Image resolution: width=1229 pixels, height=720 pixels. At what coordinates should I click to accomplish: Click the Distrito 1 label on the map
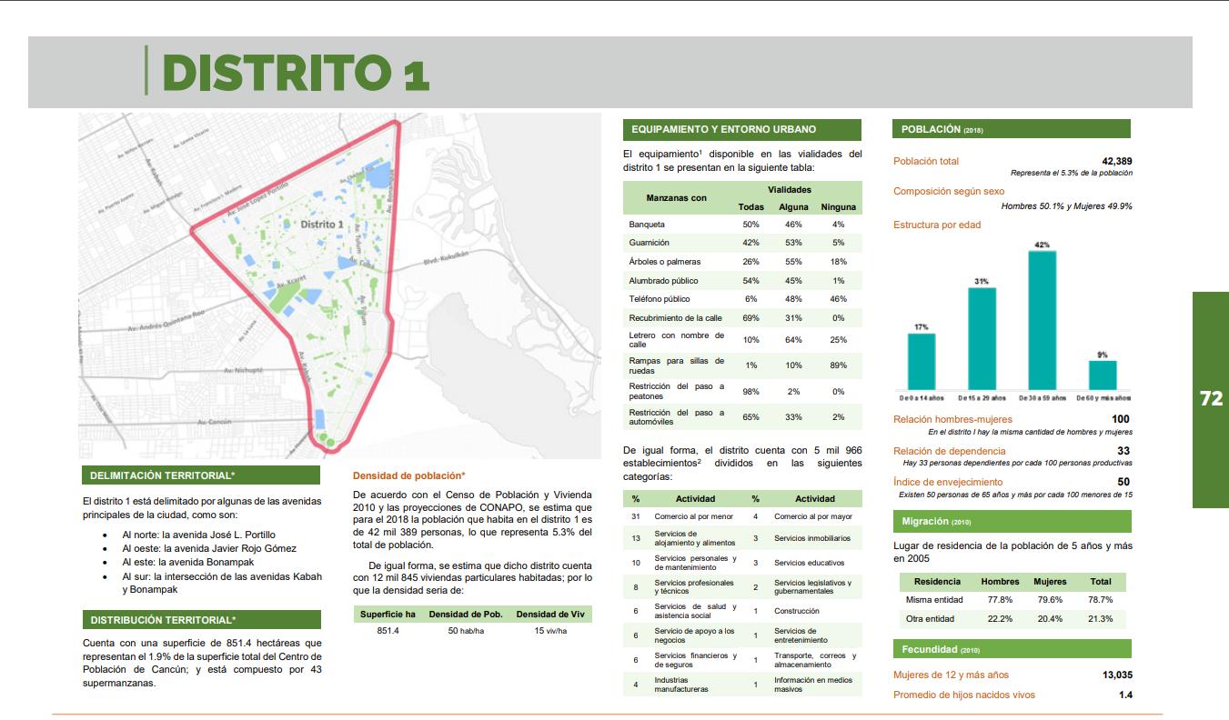point(322,223)
